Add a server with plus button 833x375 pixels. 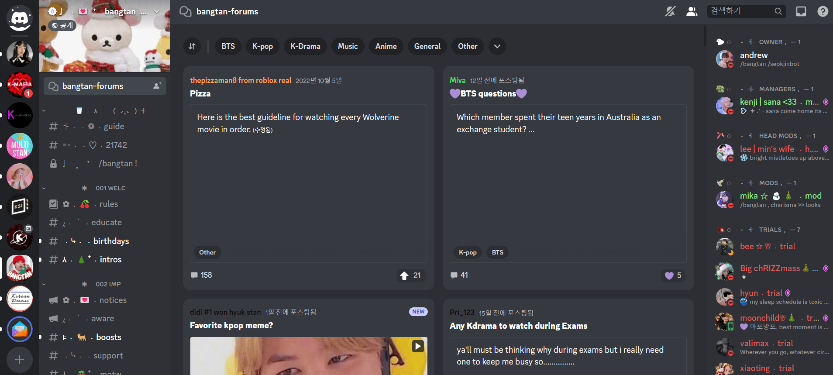coord(20,360)
